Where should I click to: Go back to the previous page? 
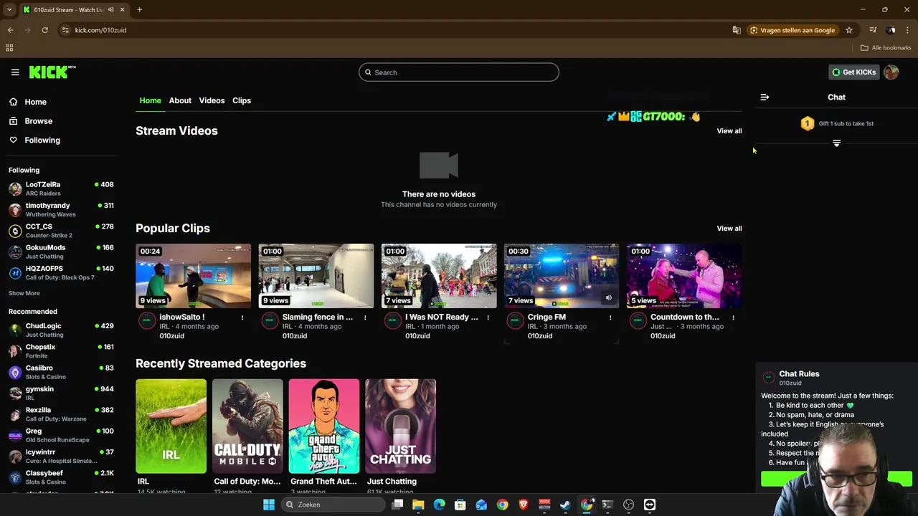coord(10,30)
